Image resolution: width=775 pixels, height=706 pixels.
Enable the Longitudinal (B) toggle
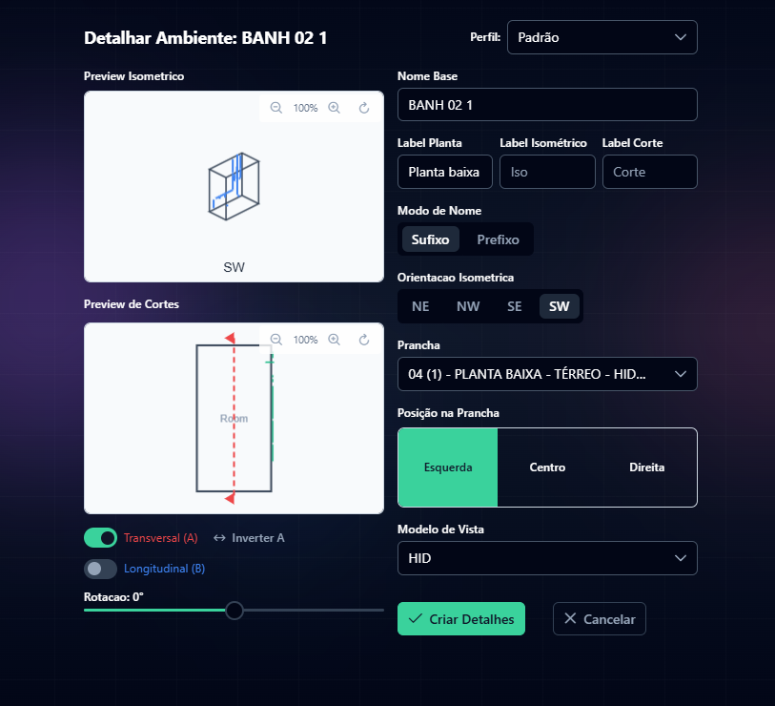coord(100,569)
